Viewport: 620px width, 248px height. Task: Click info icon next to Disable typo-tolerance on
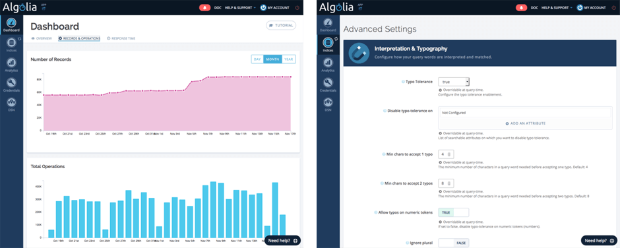pos(385,111)
